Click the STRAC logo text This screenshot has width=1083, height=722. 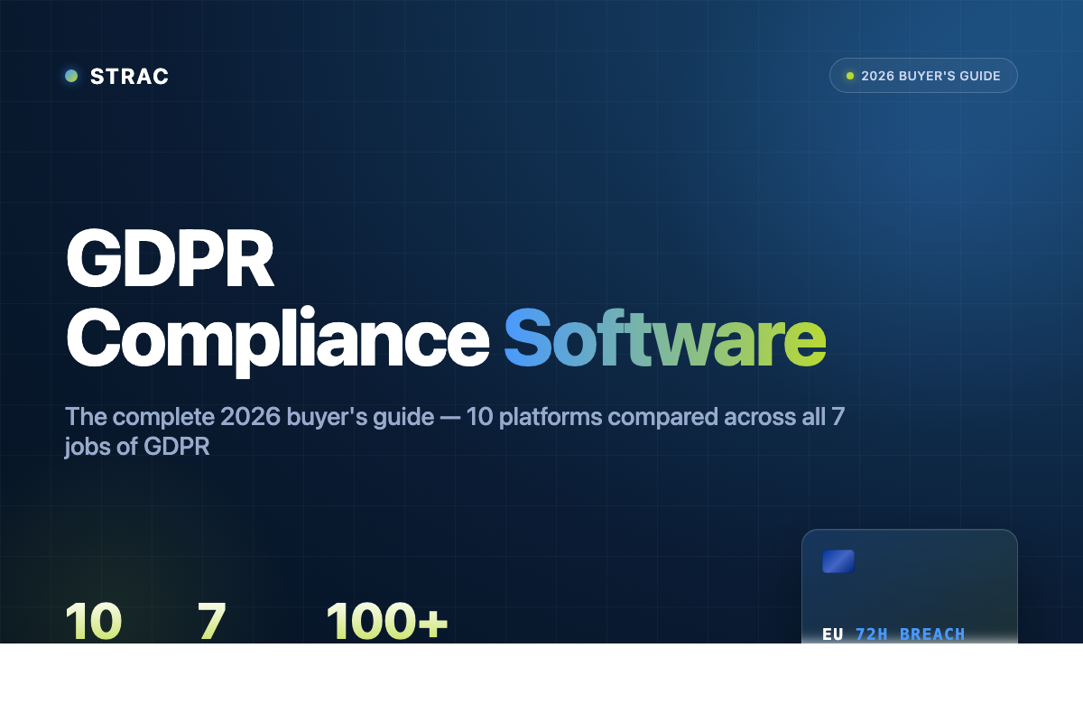[129, 77]
